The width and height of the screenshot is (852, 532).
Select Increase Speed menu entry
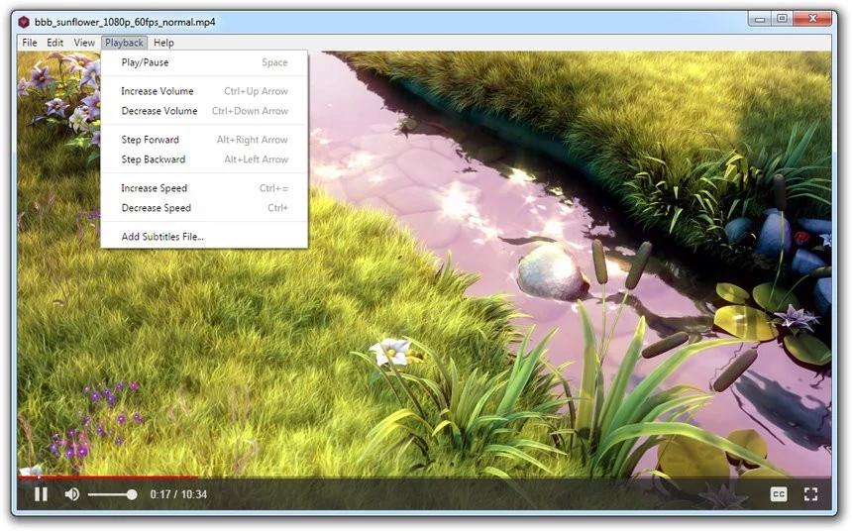pyautogui.click(x=204, y=188)
